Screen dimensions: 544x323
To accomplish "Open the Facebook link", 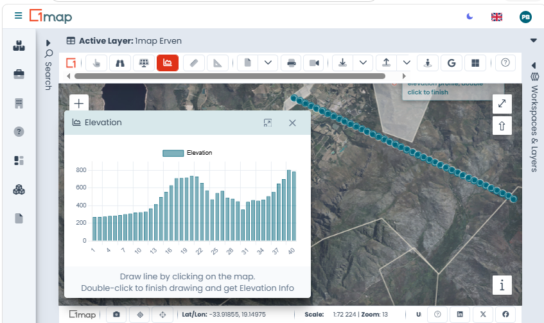I will [505, 314].
